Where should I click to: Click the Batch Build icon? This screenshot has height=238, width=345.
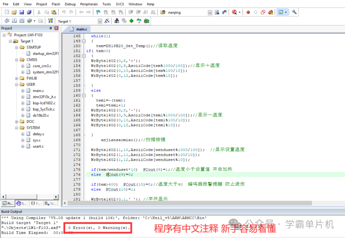29,21
